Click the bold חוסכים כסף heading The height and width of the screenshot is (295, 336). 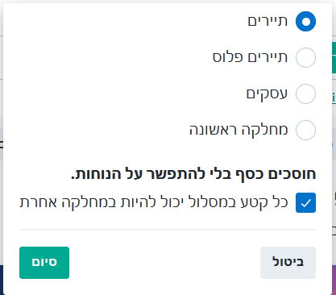tap(193, 174)
